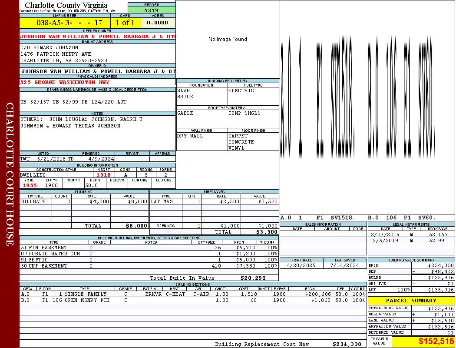Click the sketch legend line A.0 1 F1 SV1518
Screen dimensions: 456x348
(317, 218)
